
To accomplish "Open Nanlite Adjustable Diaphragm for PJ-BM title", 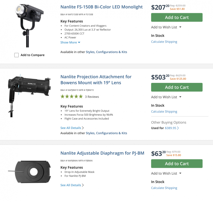I will point(102,153).
